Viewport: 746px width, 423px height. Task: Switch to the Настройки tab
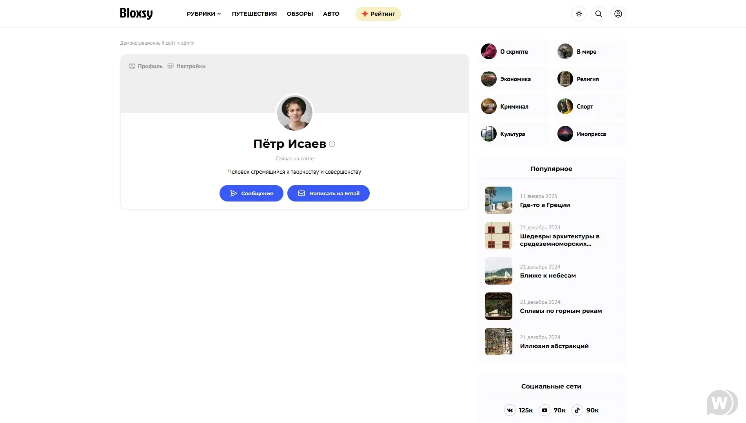[187, 66]
